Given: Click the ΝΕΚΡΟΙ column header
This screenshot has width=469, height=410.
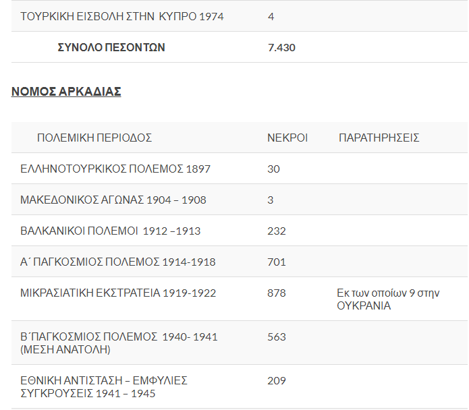Looking at the screenshot, I should click(x=287, y=138).
